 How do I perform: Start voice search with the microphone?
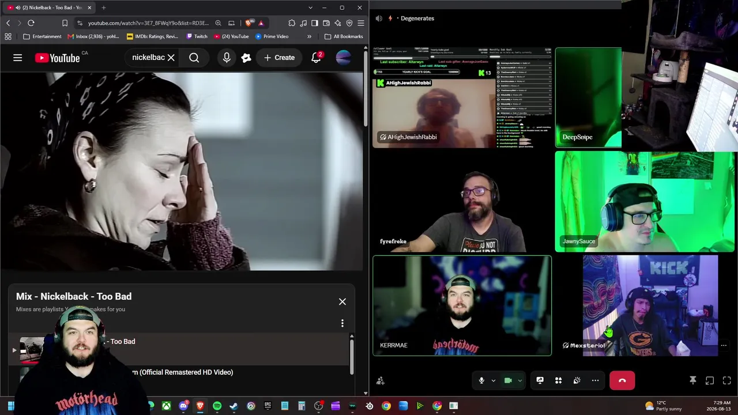point(227,58)
